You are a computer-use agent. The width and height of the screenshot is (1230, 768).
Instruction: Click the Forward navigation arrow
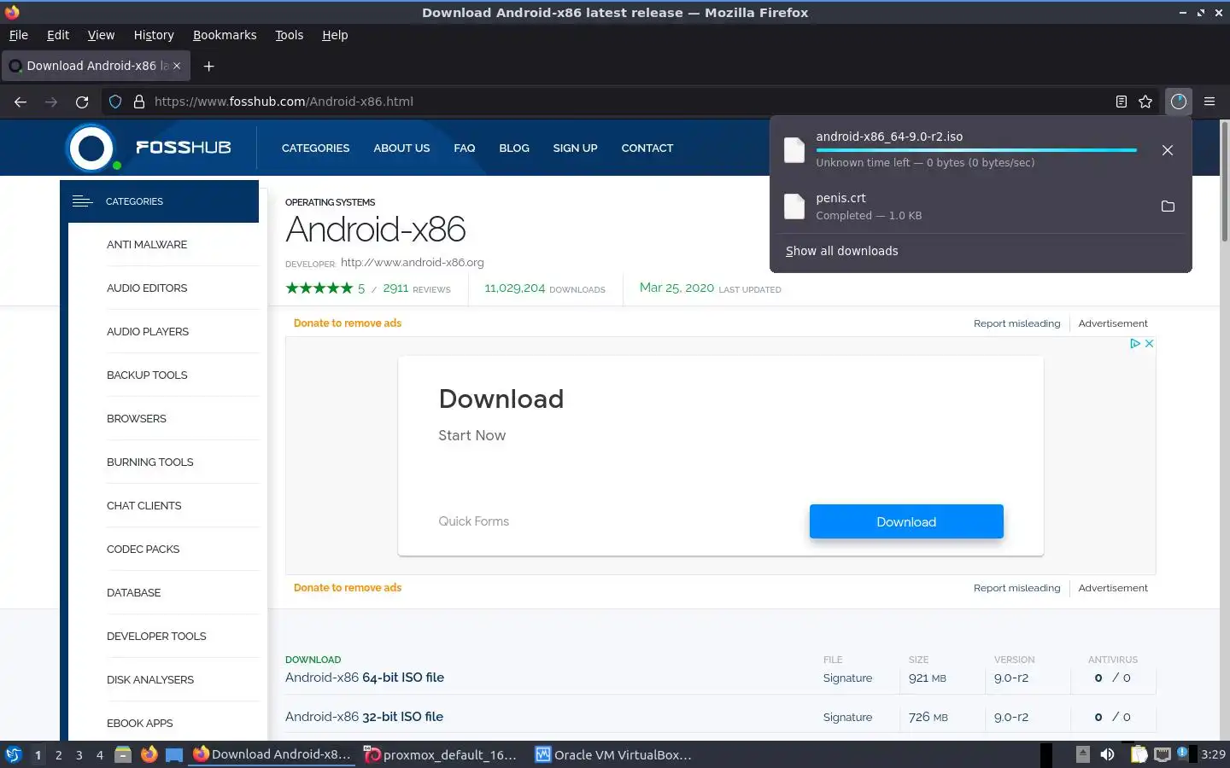coord(51,102)
